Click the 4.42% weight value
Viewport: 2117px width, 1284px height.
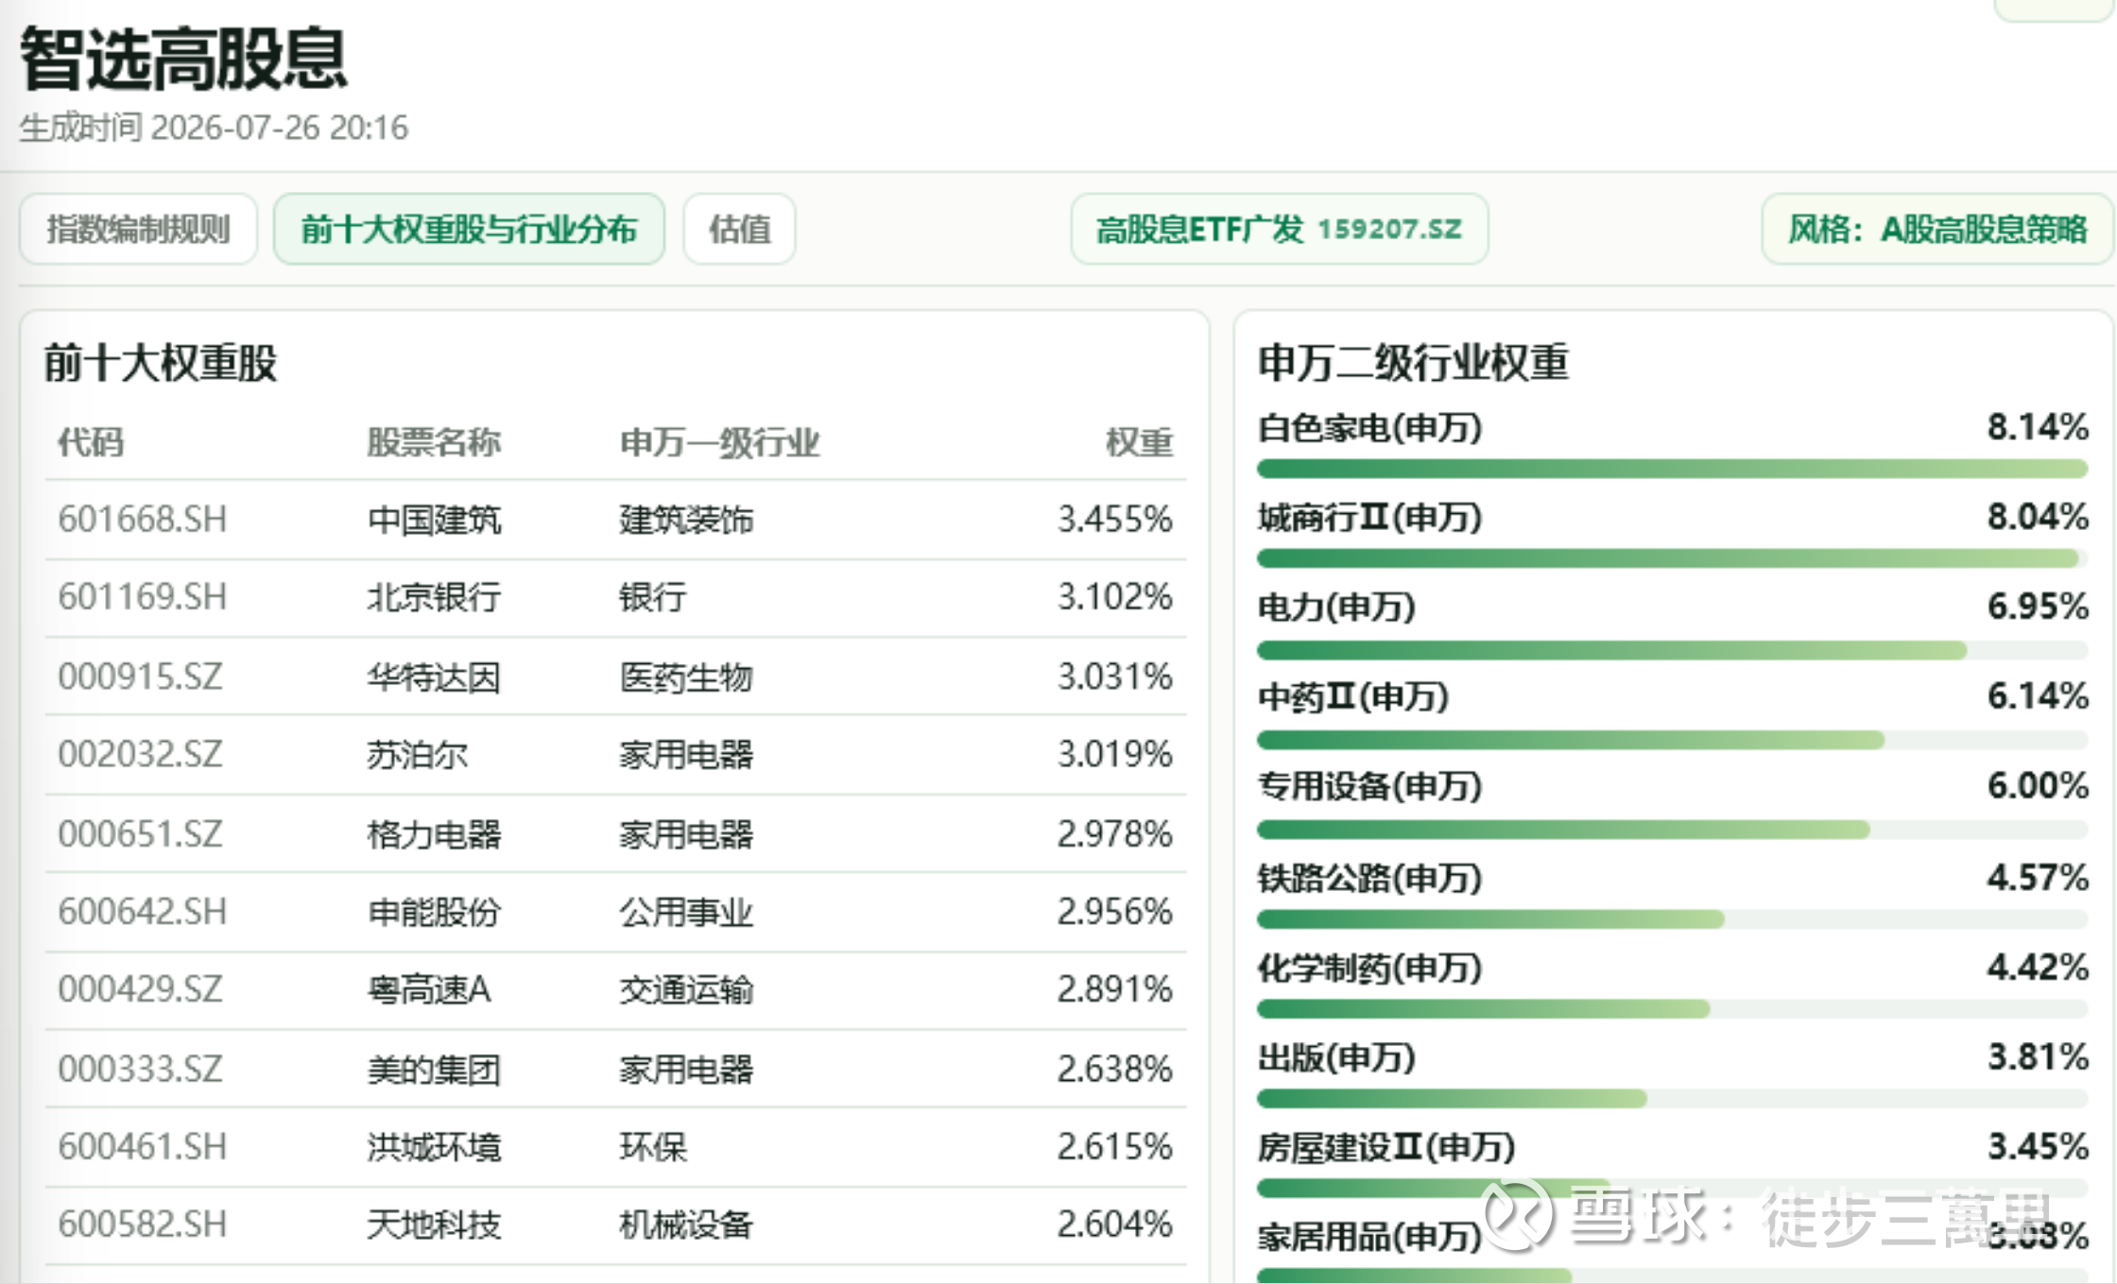point(2038,967)
